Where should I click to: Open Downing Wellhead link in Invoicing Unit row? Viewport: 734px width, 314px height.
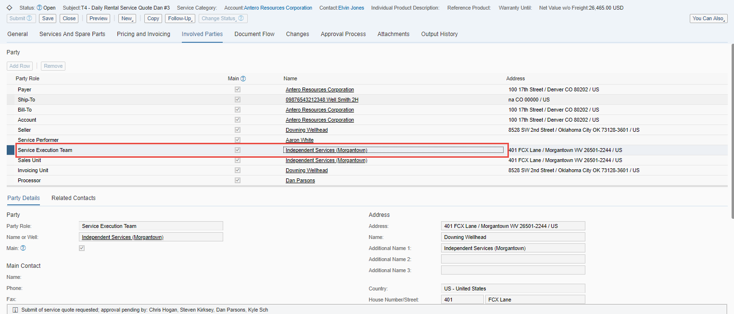[x=307, y=171]
